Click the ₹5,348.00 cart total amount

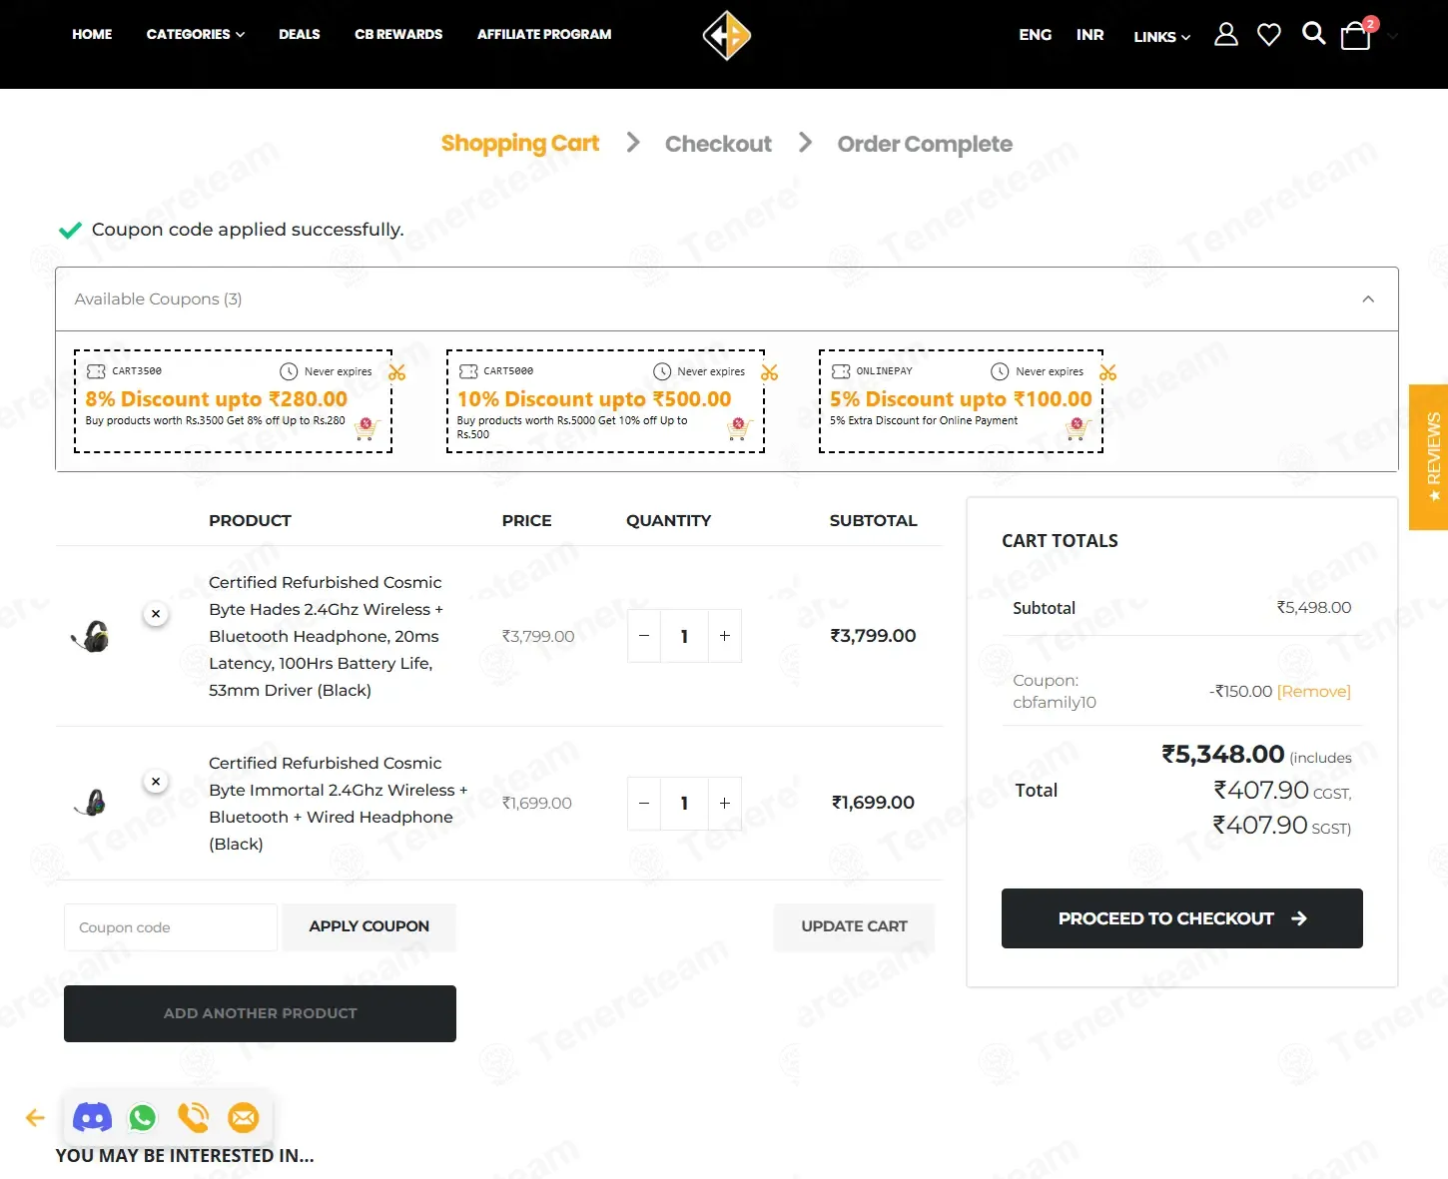(x=1223, y=755)
